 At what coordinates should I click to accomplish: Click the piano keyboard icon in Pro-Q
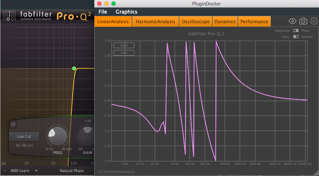[3, 163]
